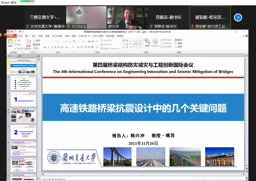Click the PowerPoint Help question mark icon
This screenshot has width=256, height=181.
tap(247, 36)
